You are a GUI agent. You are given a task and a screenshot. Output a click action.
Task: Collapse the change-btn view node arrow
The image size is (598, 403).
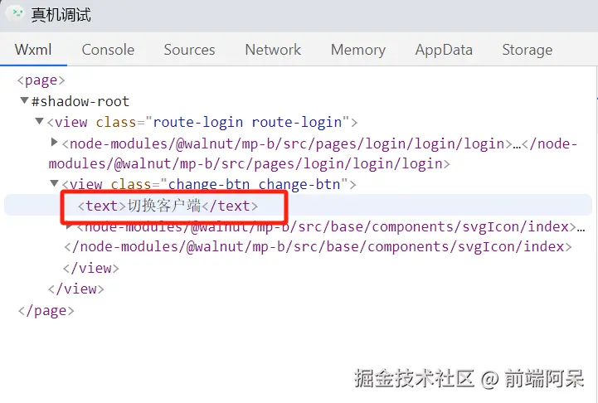(55, 184)
